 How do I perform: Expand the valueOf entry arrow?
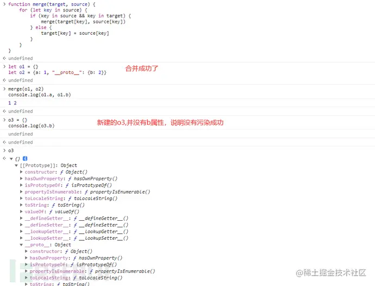pyautogui.click(x=21, y=212)
